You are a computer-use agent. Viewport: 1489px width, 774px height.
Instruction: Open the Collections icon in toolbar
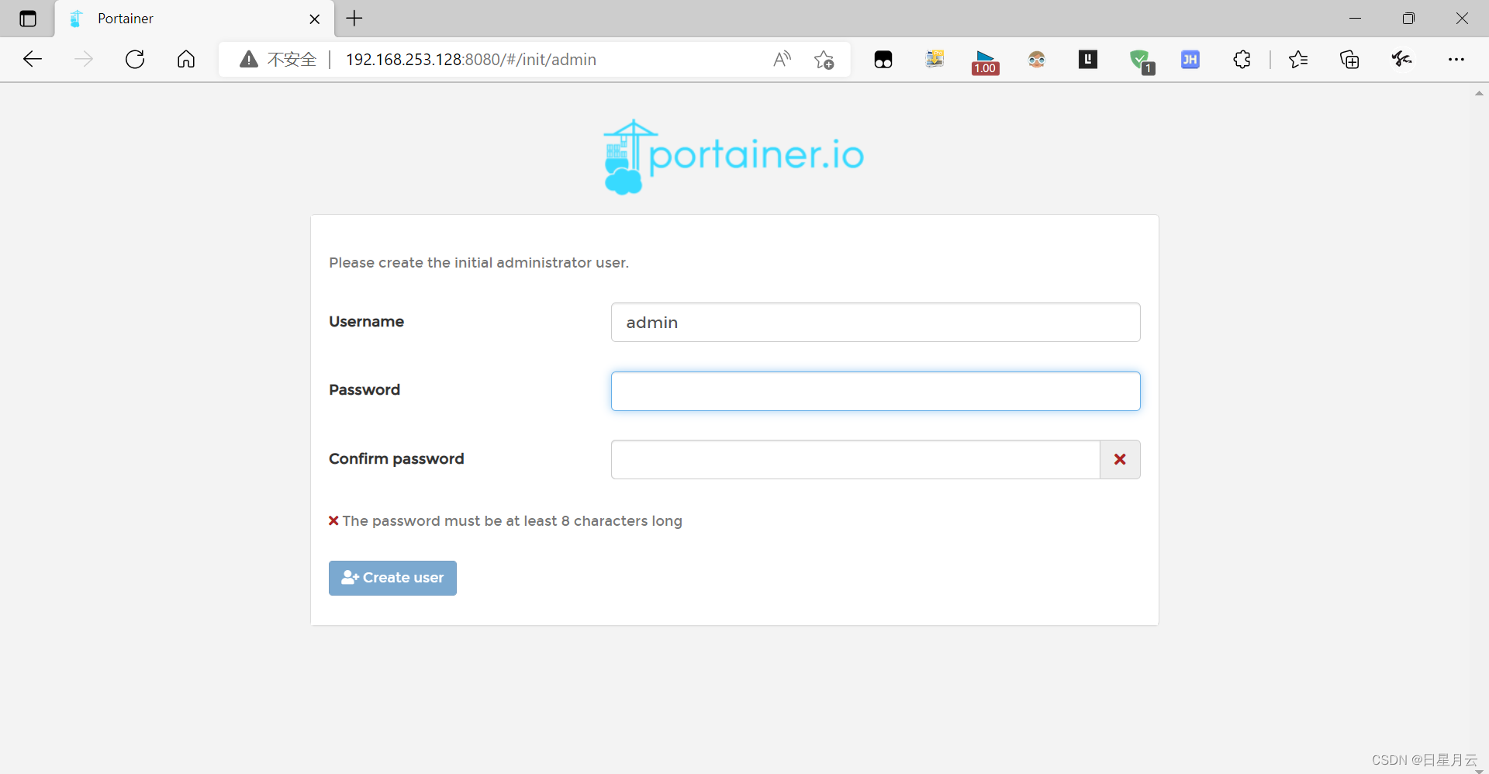pyautogui.click(x=1350, y=60)
